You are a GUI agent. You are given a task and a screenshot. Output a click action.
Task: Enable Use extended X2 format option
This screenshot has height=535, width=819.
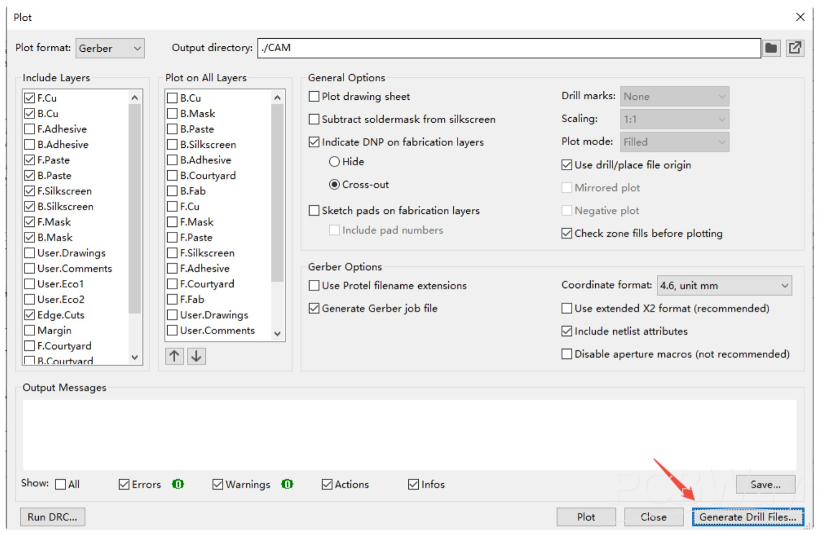point(567,309)
